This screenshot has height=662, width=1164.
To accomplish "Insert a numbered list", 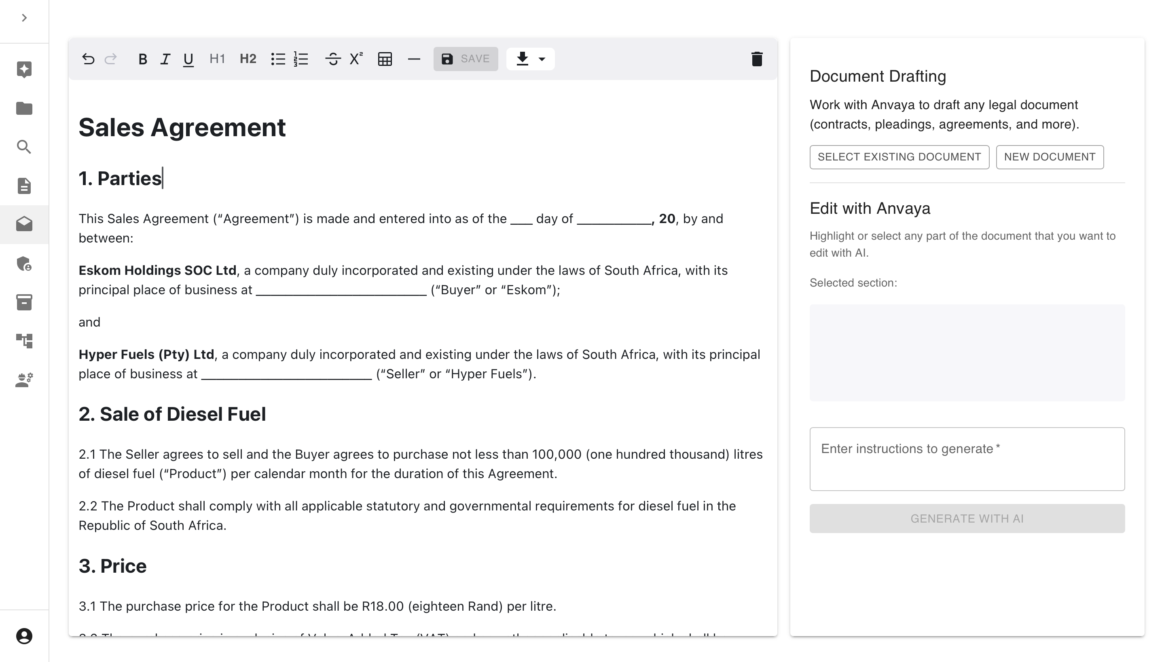I will click(301, 59).
